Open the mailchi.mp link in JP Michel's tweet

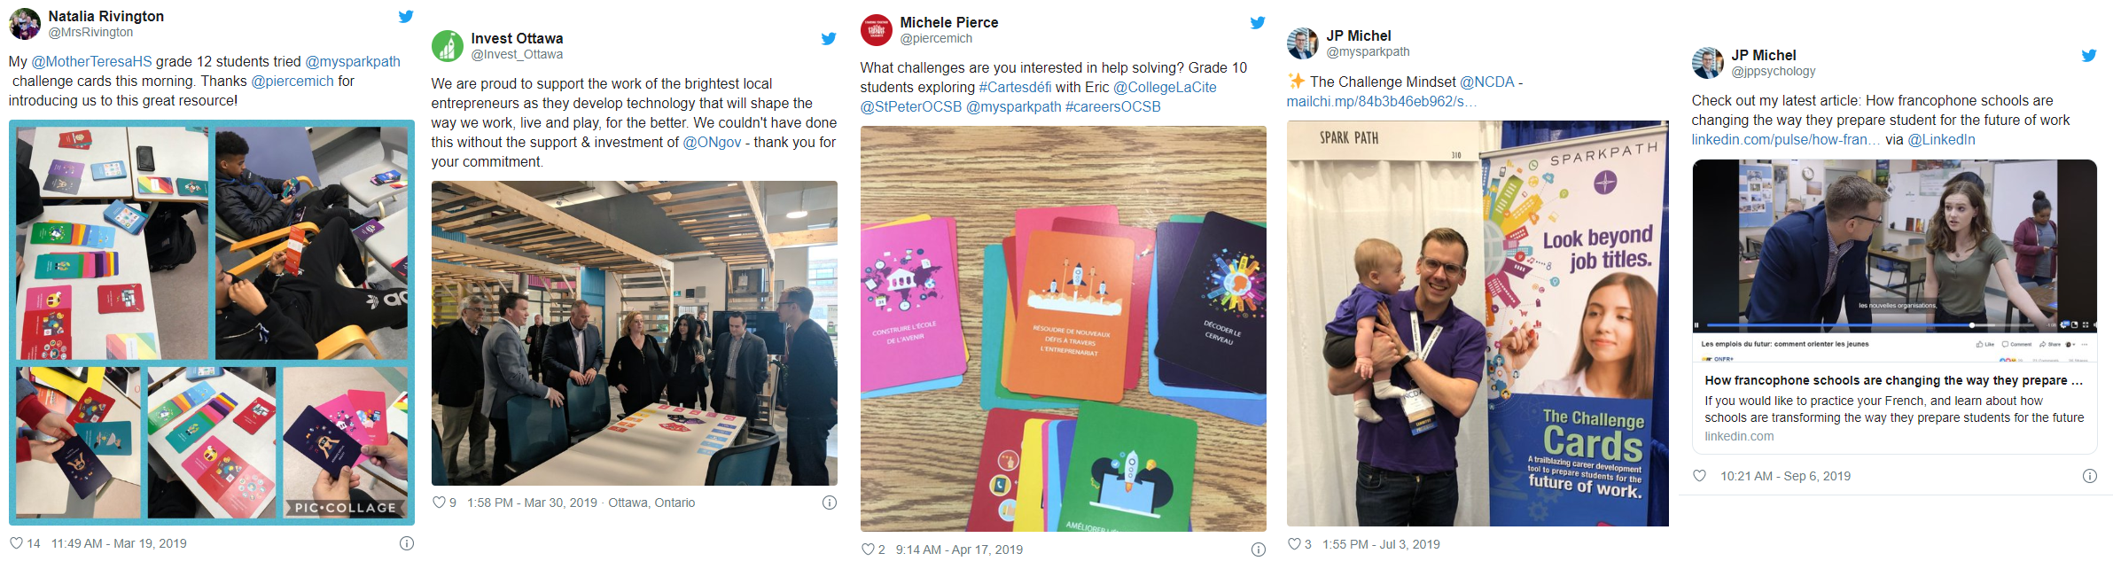[1382, 102]
